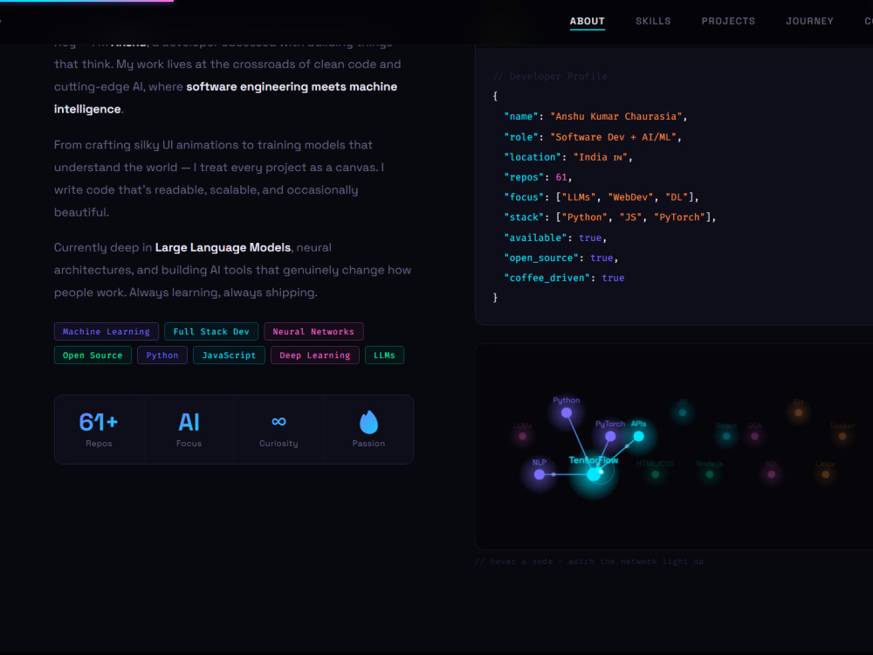The image size is (873, 655).
Task: Click the "Anshu Kumar Chaurasia" name value
Action: 616,116
